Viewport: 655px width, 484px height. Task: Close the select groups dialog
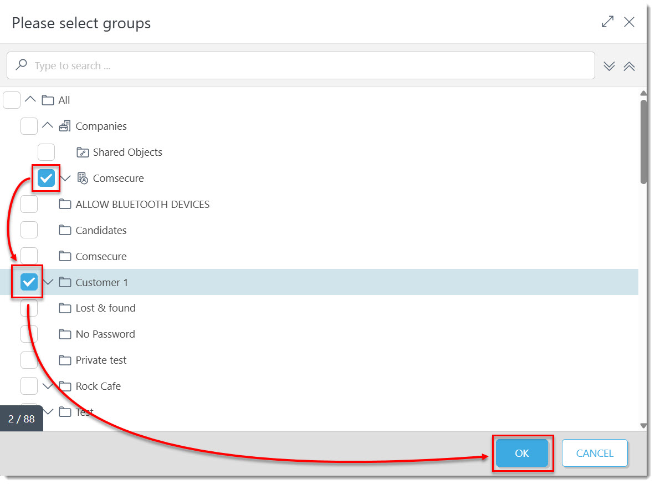click(629, 22)
